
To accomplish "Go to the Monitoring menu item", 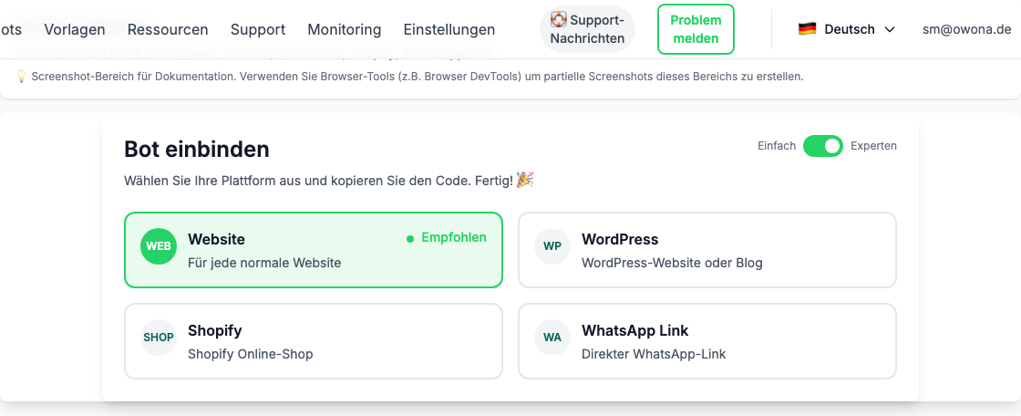I will pos(345,29).
